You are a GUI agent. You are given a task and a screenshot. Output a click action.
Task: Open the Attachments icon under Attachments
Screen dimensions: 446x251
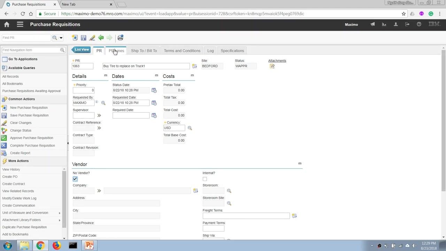pos(272,66)
